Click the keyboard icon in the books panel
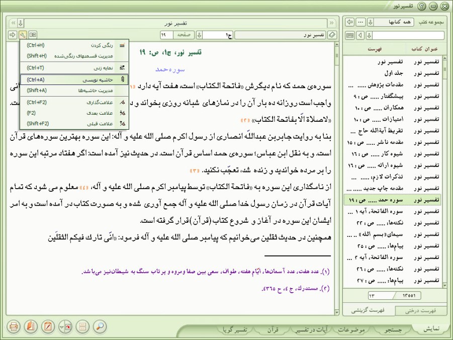Image resolution: width=453 pixels, height=340 pixels. point(350,35)
